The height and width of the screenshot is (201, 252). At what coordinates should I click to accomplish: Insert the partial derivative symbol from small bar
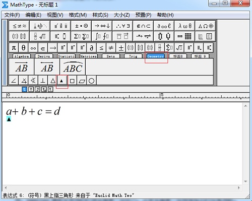pos(92,48)
